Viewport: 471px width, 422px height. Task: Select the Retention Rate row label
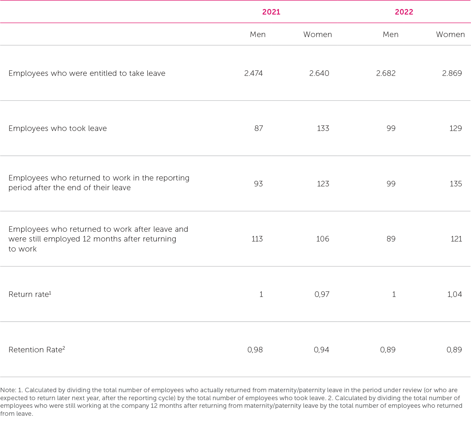point(36,350)
